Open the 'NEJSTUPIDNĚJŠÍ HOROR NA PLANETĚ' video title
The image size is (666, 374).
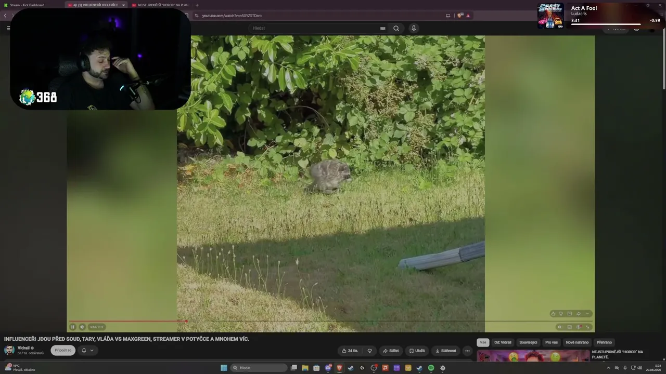coord(617,354)
